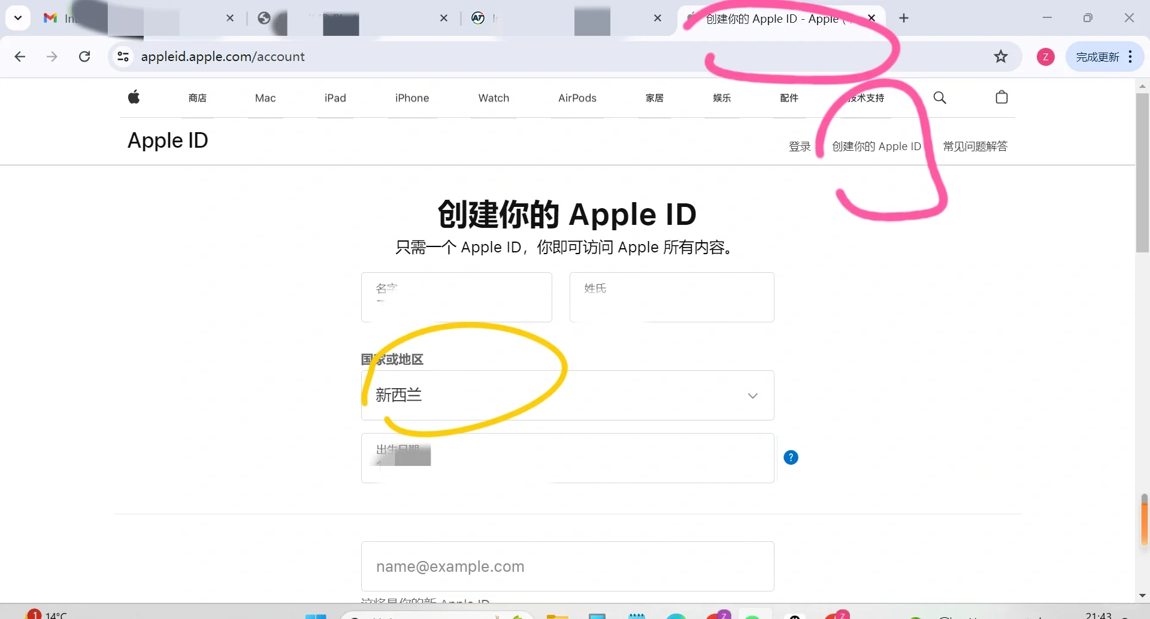
Task: Open the shopping bag icon
Action: (1001, 97)
